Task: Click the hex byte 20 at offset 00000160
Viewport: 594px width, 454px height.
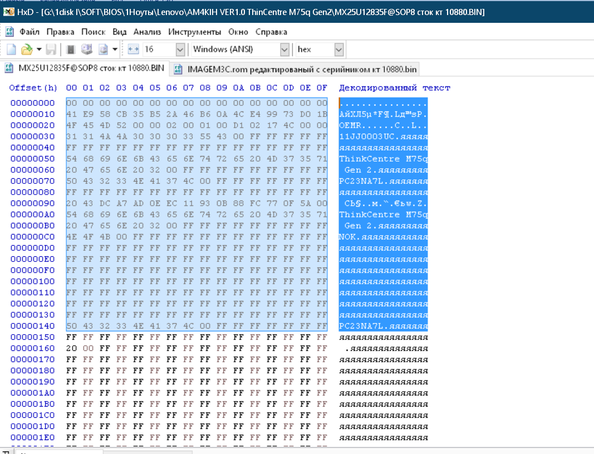Action: [x=72, y=348]
